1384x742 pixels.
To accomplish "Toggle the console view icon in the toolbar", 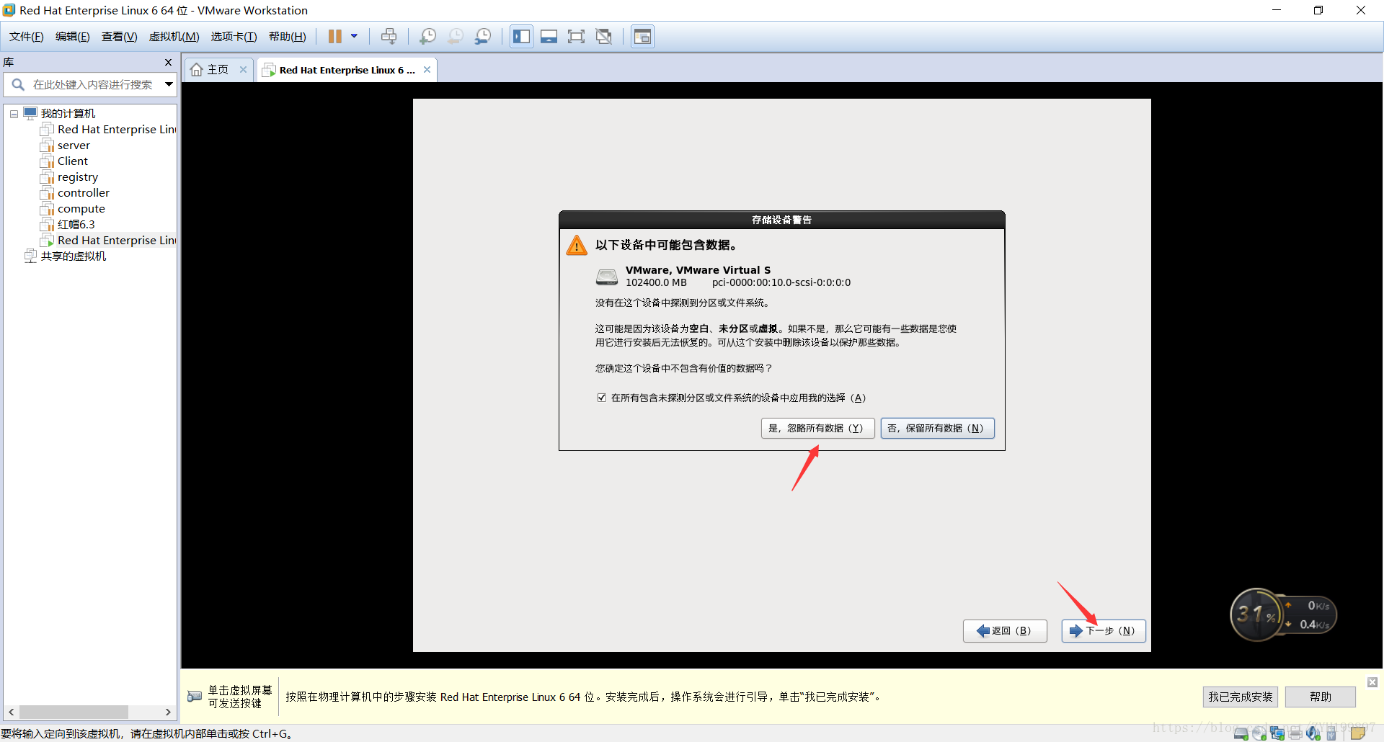I will click(642, 37).
